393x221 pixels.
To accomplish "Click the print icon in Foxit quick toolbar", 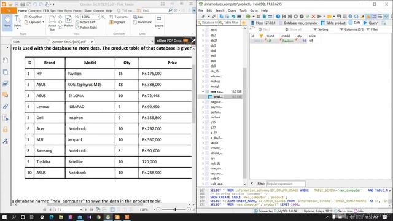I will (x=23, y=4).
